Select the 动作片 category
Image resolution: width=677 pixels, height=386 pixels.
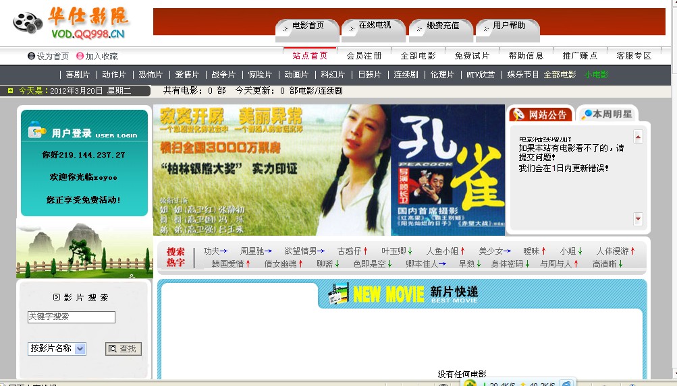coord(114,75)
